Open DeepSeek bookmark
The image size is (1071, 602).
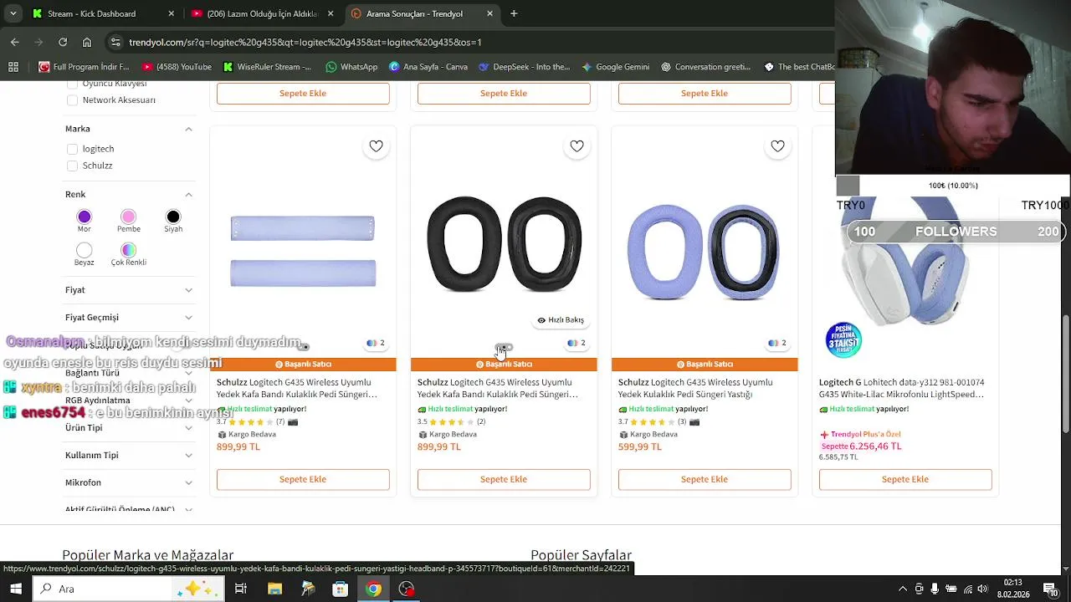click(524, 67)
